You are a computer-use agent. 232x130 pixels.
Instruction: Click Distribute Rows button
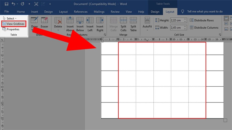tap(202, 20)
